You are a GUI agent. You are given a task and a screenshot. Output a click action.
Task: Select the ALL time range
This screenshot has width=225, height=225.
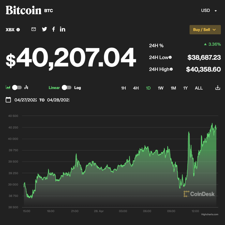pyautogui.click(x=199, y=88)
